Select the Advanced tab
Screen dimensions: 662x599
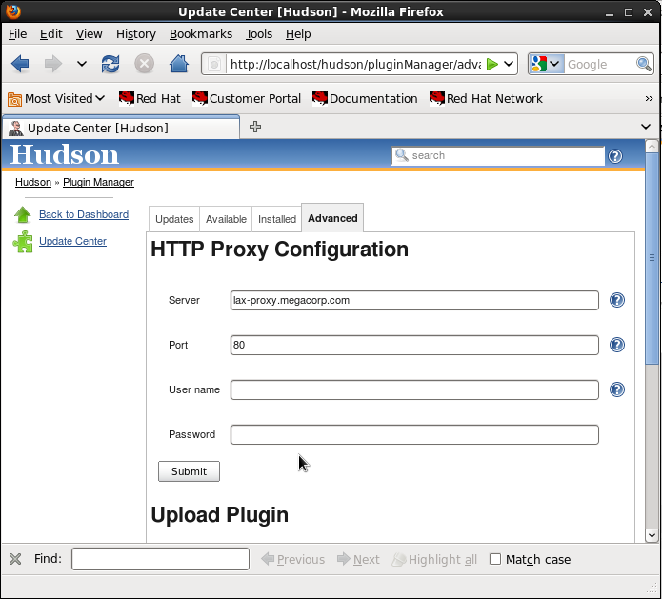tap(332, 218)
